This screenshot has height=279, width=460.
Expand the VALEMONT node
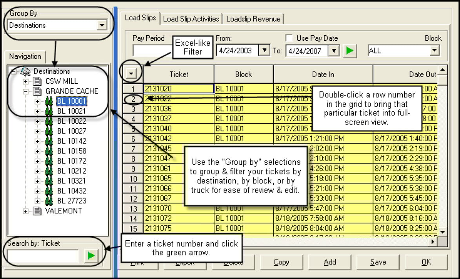(25, 211)
